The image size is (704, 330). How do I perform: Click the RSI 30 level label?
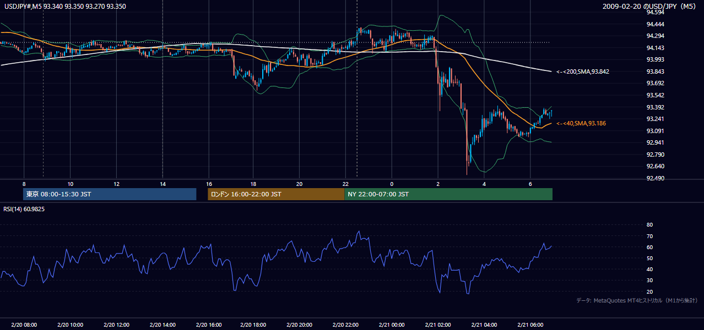tap(649, 280)
